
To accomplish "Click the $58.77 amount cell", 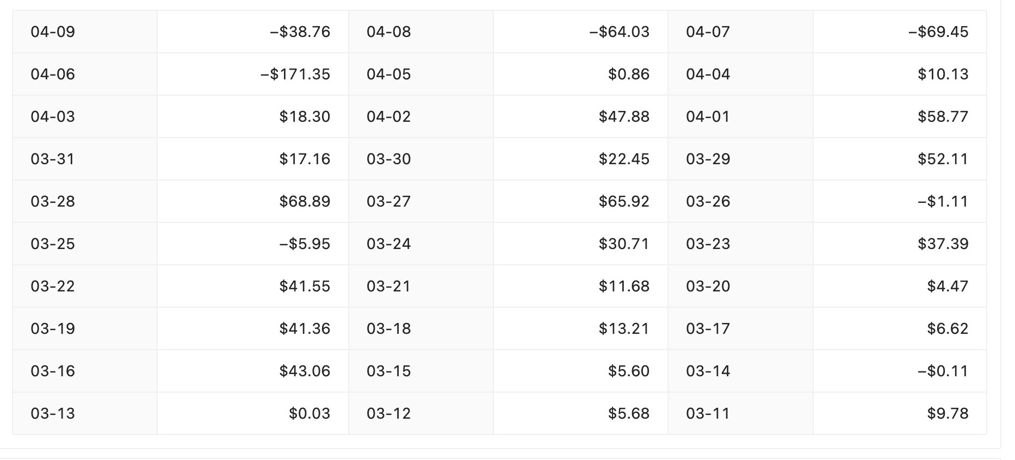I will [x=900, y=116].
